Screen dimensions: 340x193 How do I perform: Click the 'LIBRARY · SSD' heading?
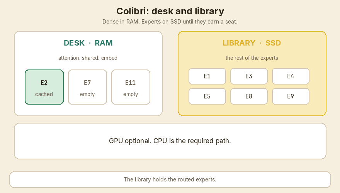[252, 43]
